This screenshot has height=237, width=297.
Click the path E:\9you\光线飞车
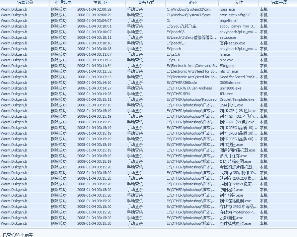click(182, 26)
